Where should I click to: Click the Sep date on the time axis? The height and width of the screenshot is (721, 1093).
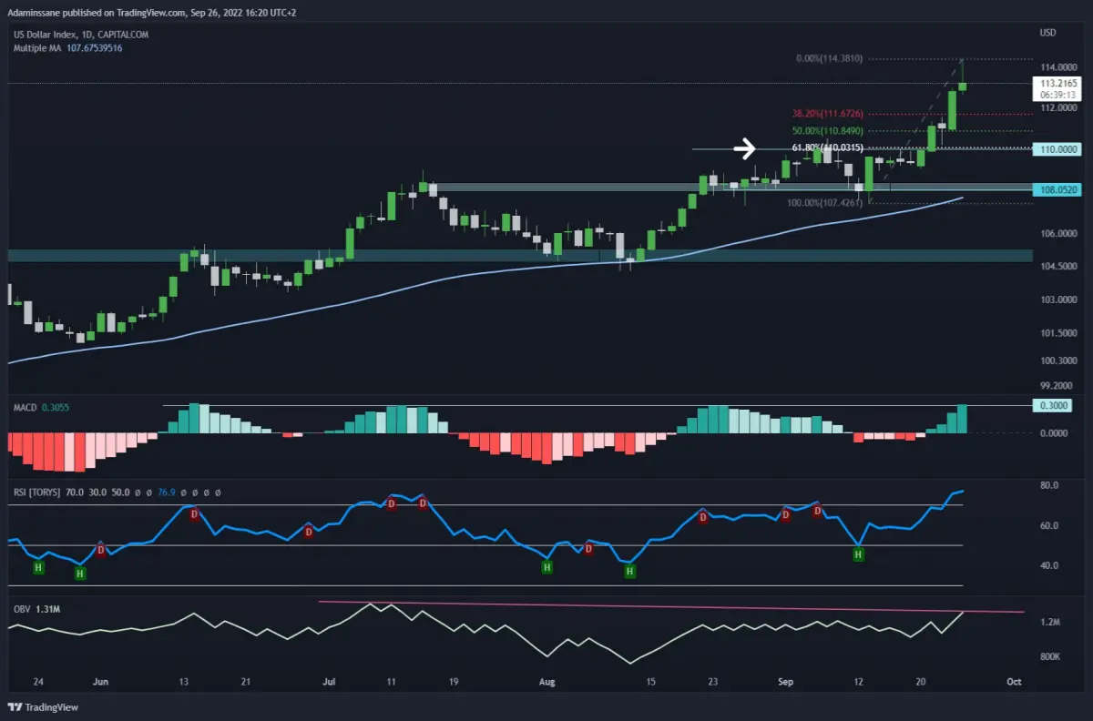pos(783,680)
